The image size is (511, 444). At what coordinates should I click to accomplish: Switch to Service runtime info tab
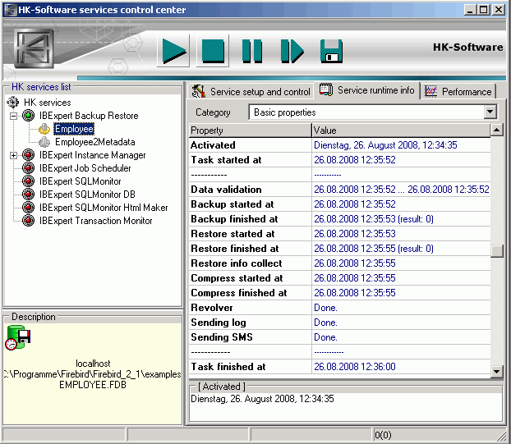[x=367, y=89]
